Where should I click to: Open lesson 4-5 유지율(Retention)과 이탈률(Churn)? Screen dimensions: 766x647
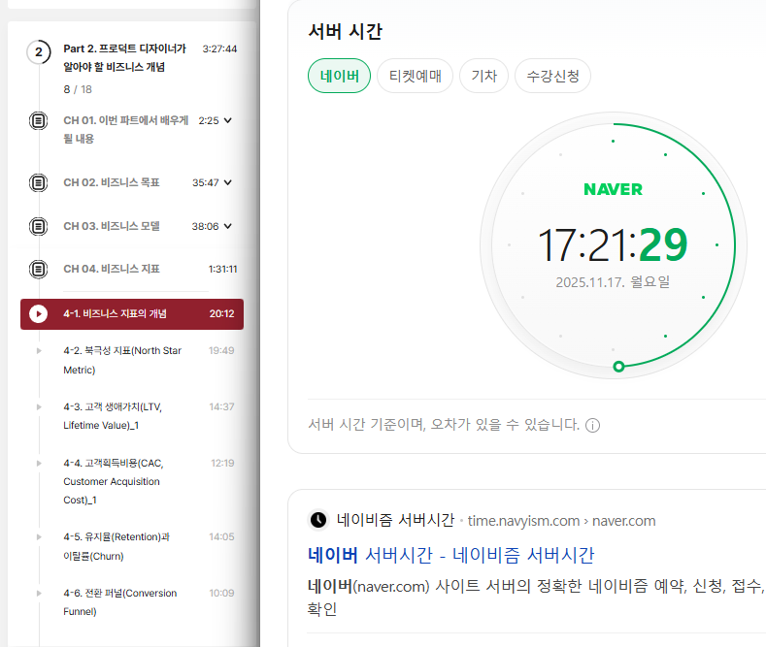117,546
